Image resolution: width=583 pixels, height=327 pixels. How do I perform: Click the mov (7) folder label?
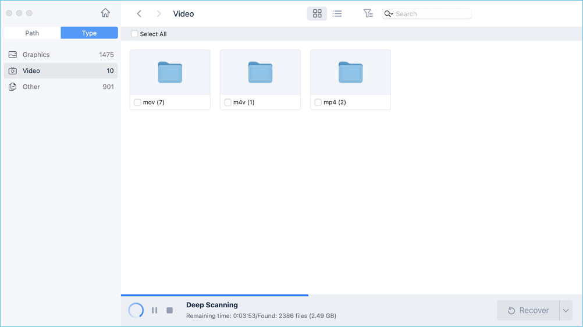click(x=154, y=102)
